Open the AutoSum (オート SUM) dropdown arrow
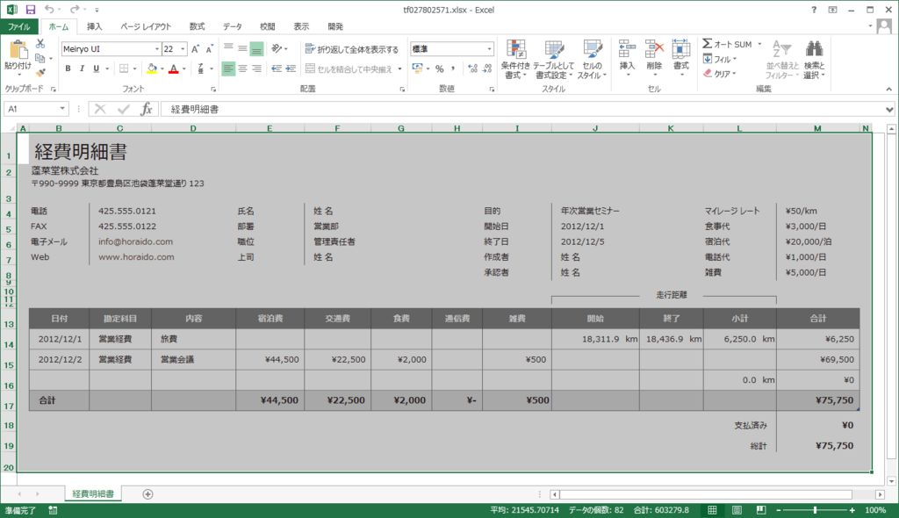 click(759, 44)
